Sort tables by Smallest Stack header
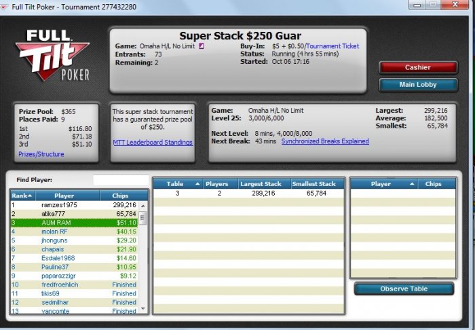475x330 pixels. point(317,184)
